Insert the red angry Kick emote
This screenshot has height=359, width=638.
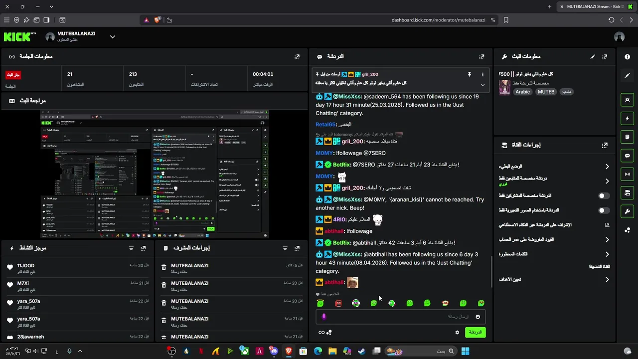pos(338,303)
